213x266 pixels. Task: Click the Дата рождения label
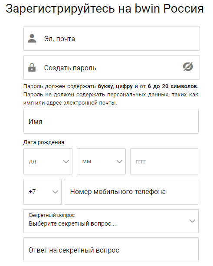tap(44, 142)
